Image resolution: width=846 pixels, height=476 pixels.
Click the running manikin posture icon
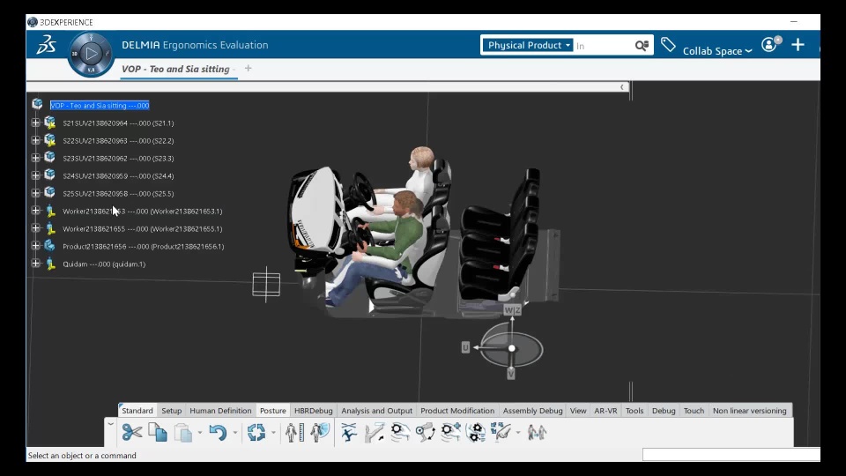349,432
